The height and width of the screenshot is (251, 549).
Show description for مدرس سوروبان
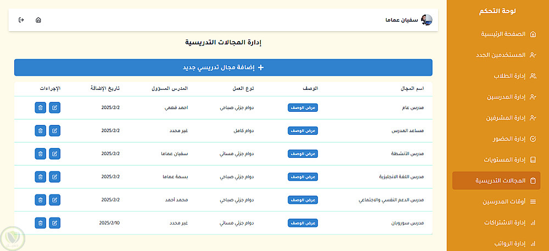pyautogui.click(x=303, y=223)
